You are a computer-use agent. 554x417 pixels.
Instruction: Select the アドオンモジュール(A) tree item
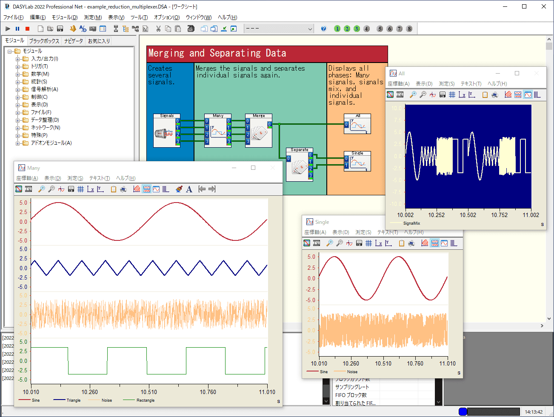[51, 143]
